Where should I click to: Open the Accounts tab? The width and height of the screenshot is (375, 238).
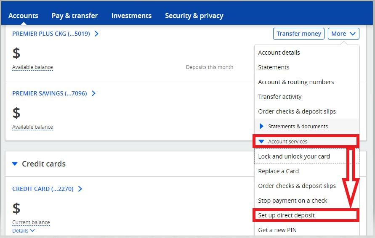(x=23, y=16)
